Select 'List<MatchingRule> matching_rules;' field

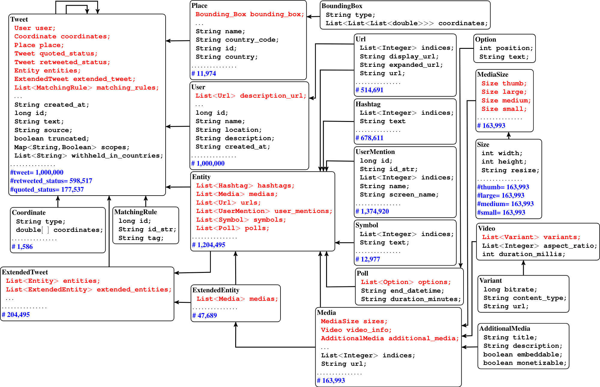86,88
